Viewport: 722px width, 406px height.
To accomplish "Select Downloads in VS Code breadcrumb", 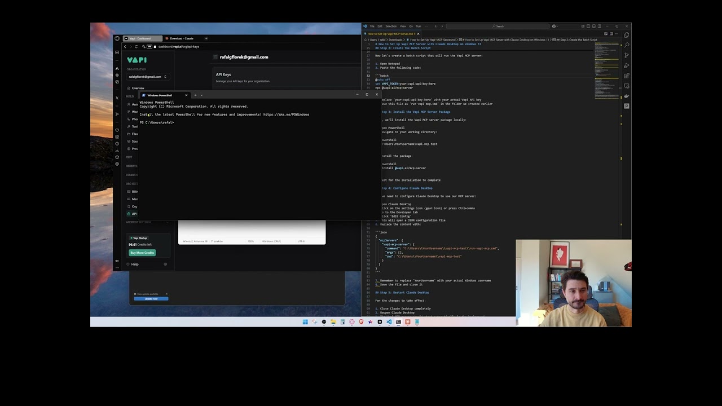I will pyautogui.click(x=395, y=40).
